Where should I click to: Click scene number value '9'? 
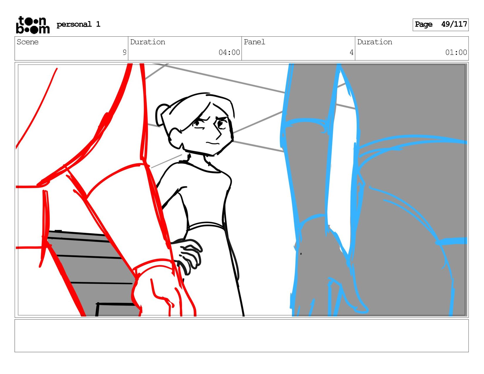(124, 53)
